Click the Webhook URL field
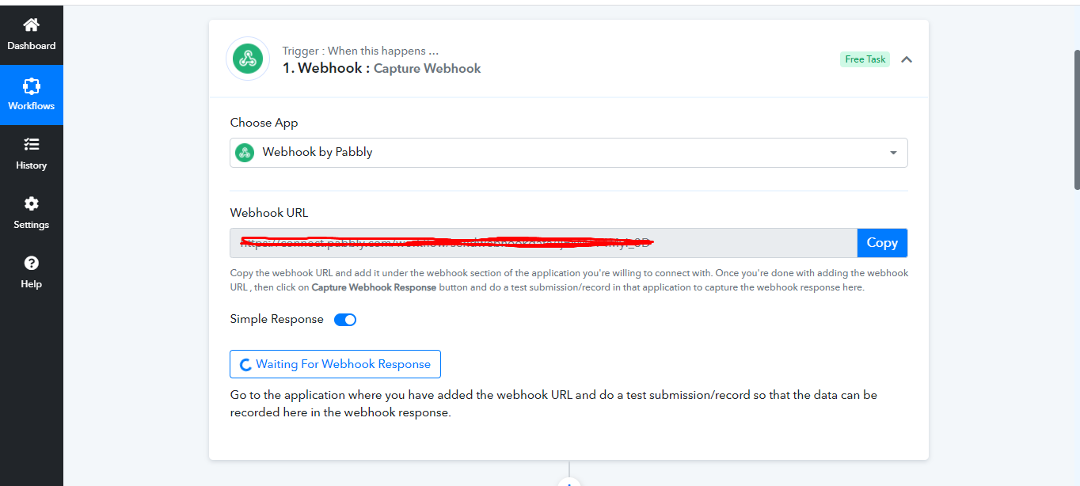Screen dimensions: 1080x486 (x=543, y=243)
